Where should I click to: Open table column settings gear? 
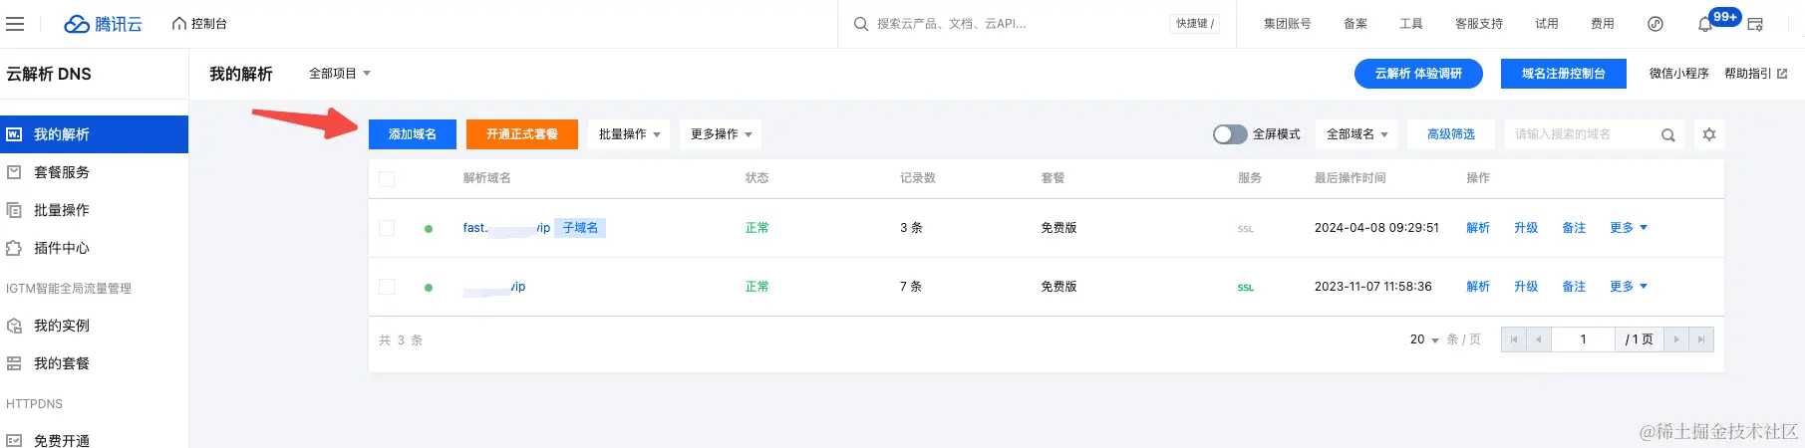(1709, 134)
